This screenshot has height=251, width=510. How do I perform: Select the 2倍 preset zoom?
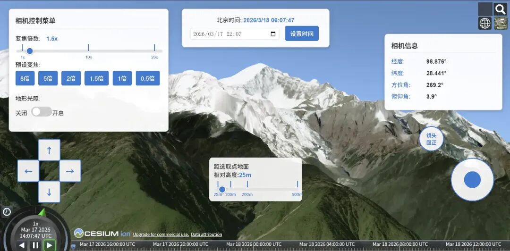click(x=71, y=78)
